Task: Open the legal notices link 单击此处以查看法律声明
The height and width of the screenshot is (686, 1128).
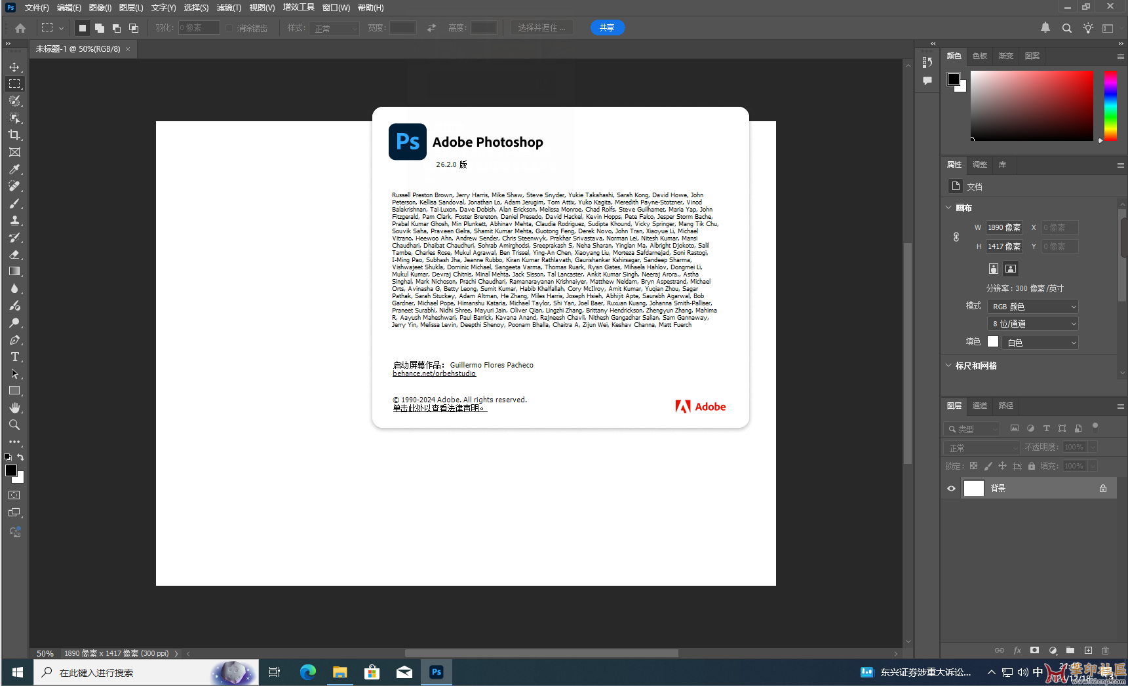Action: 440,408
